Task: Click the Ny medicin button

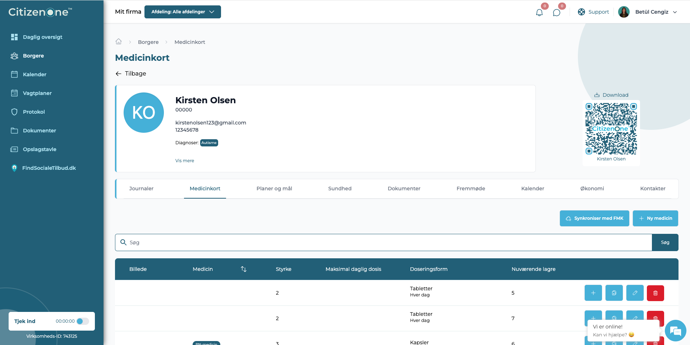Action: tap(655, 218)
